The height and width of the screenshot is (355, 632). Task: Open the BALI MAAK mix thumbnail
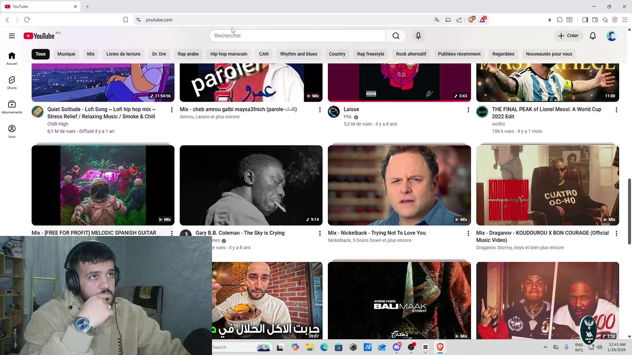coord(399,300)
